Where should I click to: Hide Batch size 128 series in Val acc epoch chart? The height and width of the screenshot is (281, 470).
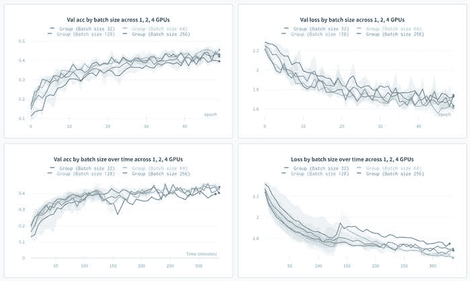point(85,34)
